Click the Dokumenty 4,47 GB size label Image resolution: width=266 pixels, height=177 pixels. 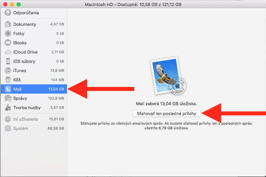tap(57, 24)
